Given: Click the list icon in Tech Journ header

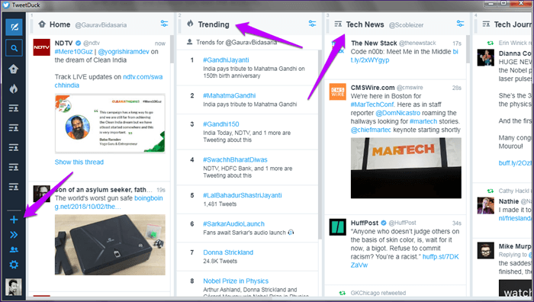Looking at the screenshot, I should (486, 24).
